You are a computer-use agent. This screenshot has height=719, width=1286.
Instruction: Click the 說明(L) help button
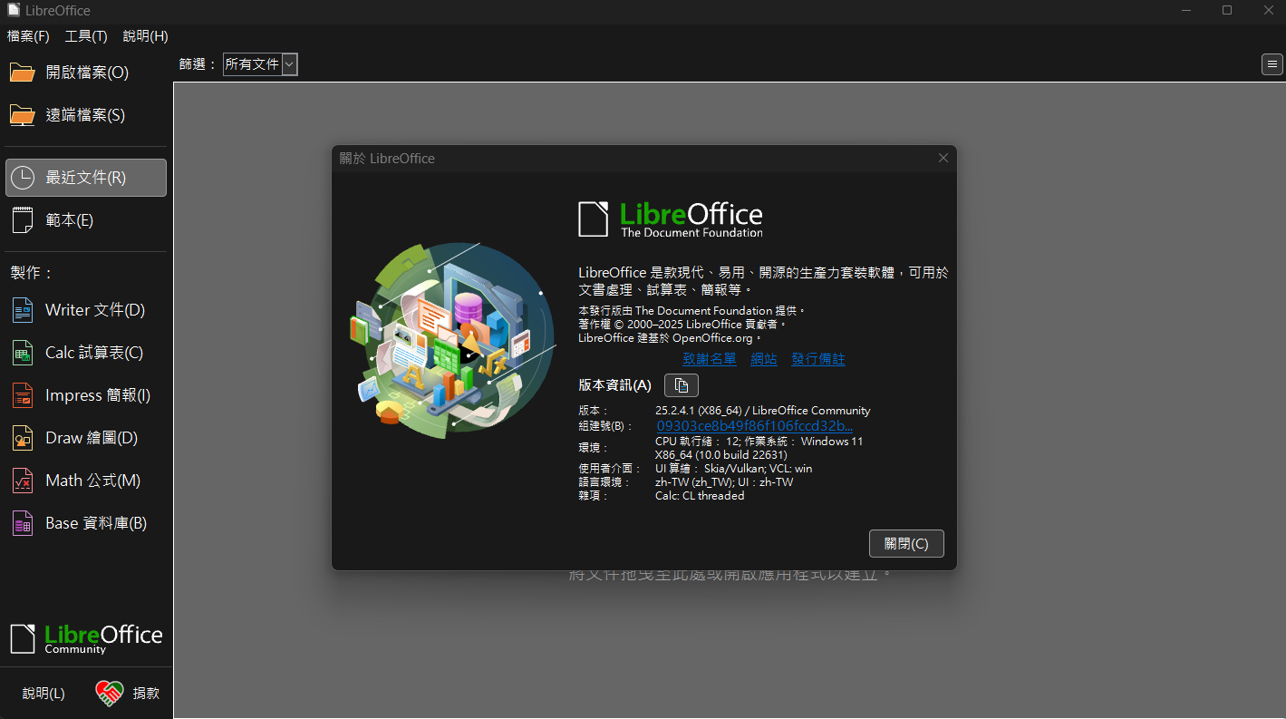tap(44, 694)
